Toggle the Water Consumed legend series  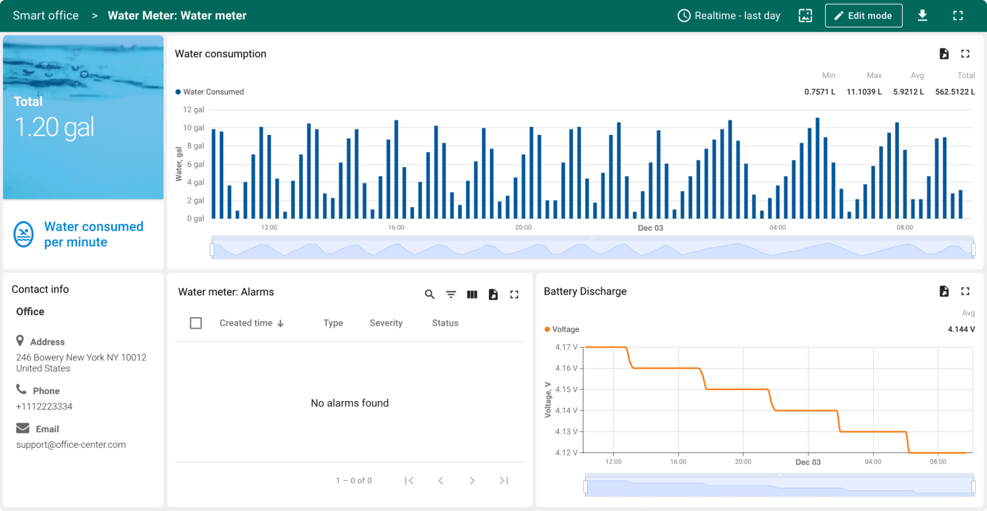tap(210, 92)
